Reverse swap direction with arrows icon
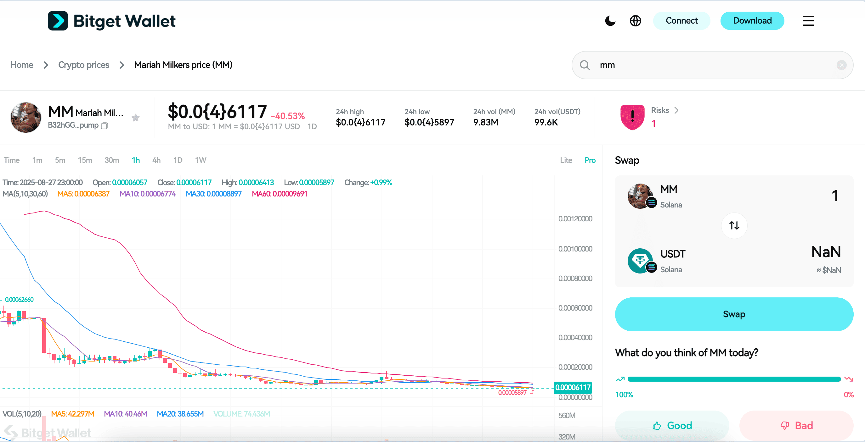Image resolution: width=865 pixels, height=442 pixels. point(734,225)
